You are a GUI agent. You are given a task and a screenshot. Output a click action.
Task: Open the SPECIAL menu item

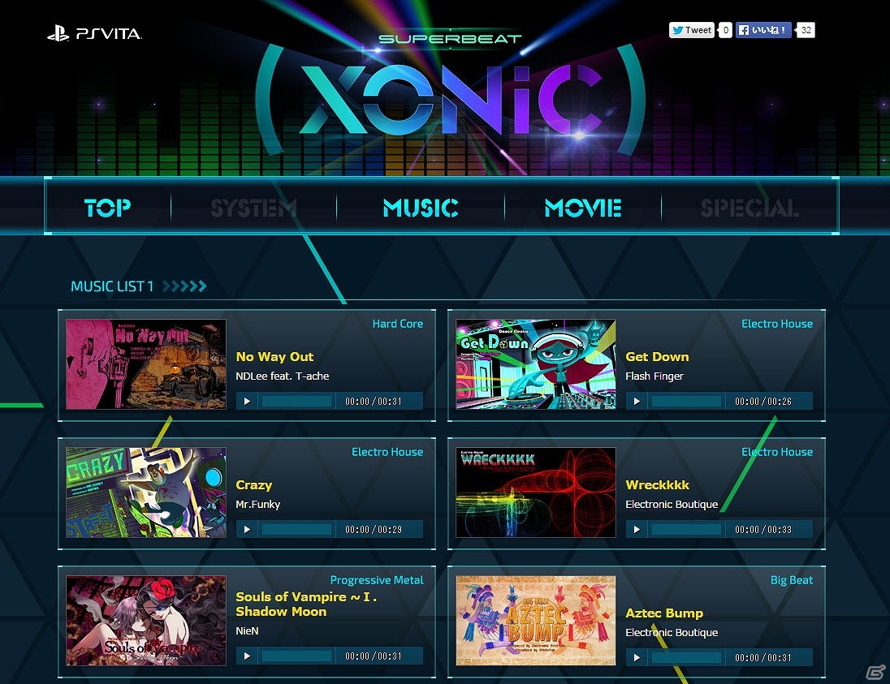(750, 209)
